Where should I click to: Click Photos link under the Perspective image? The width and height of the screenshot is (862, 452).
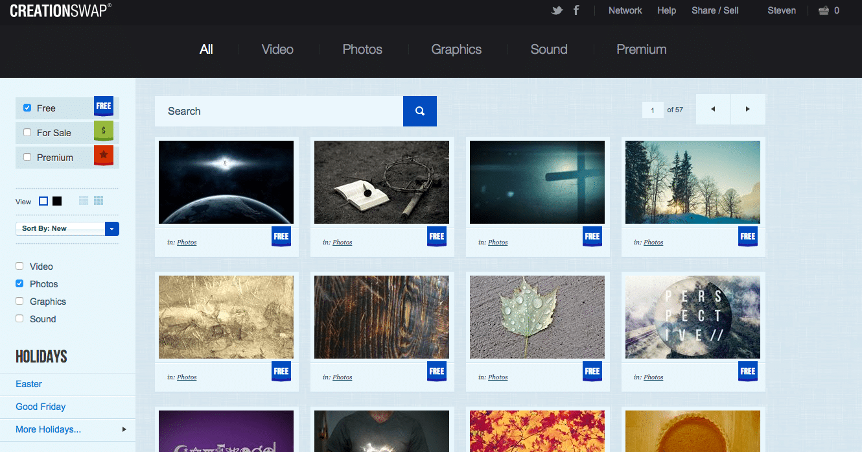653,377
